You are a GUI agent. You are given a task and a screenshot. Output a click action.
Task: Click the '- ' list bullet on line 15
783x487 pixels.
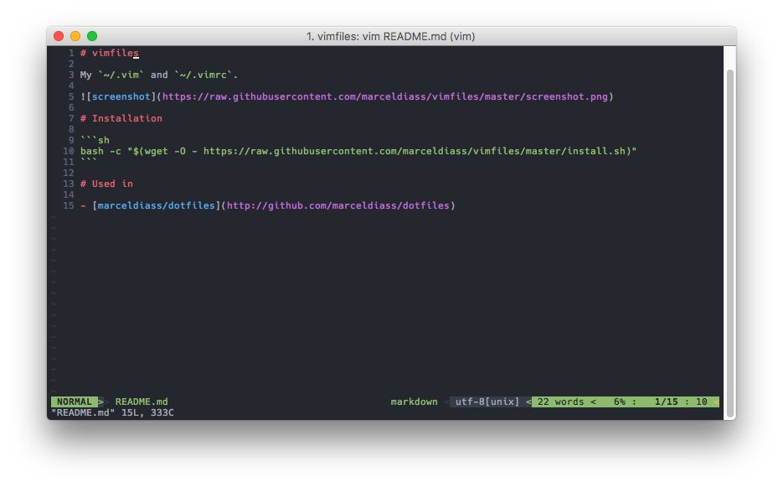84,205
